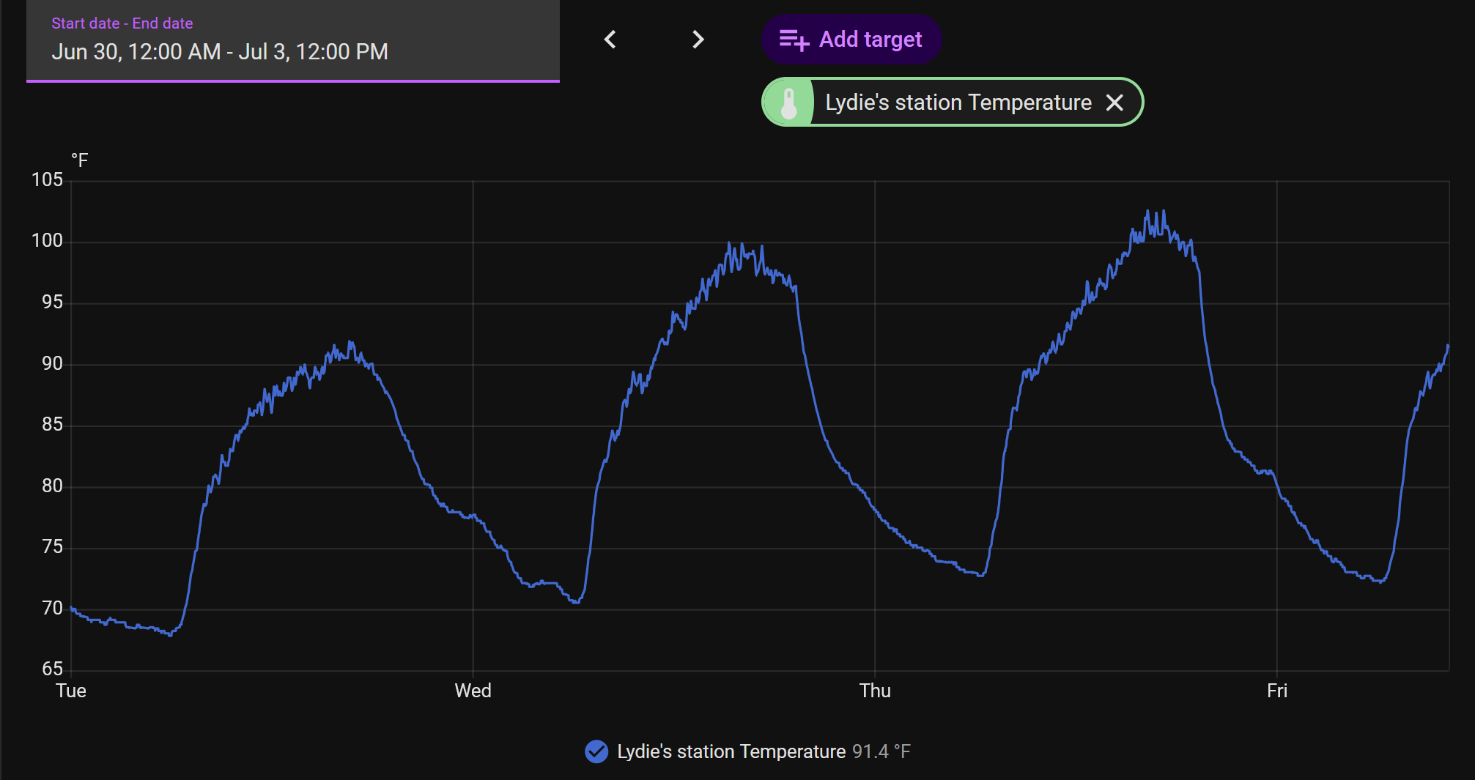Toggle Lydie's station Temperature legend checkbox

(596, 751)
